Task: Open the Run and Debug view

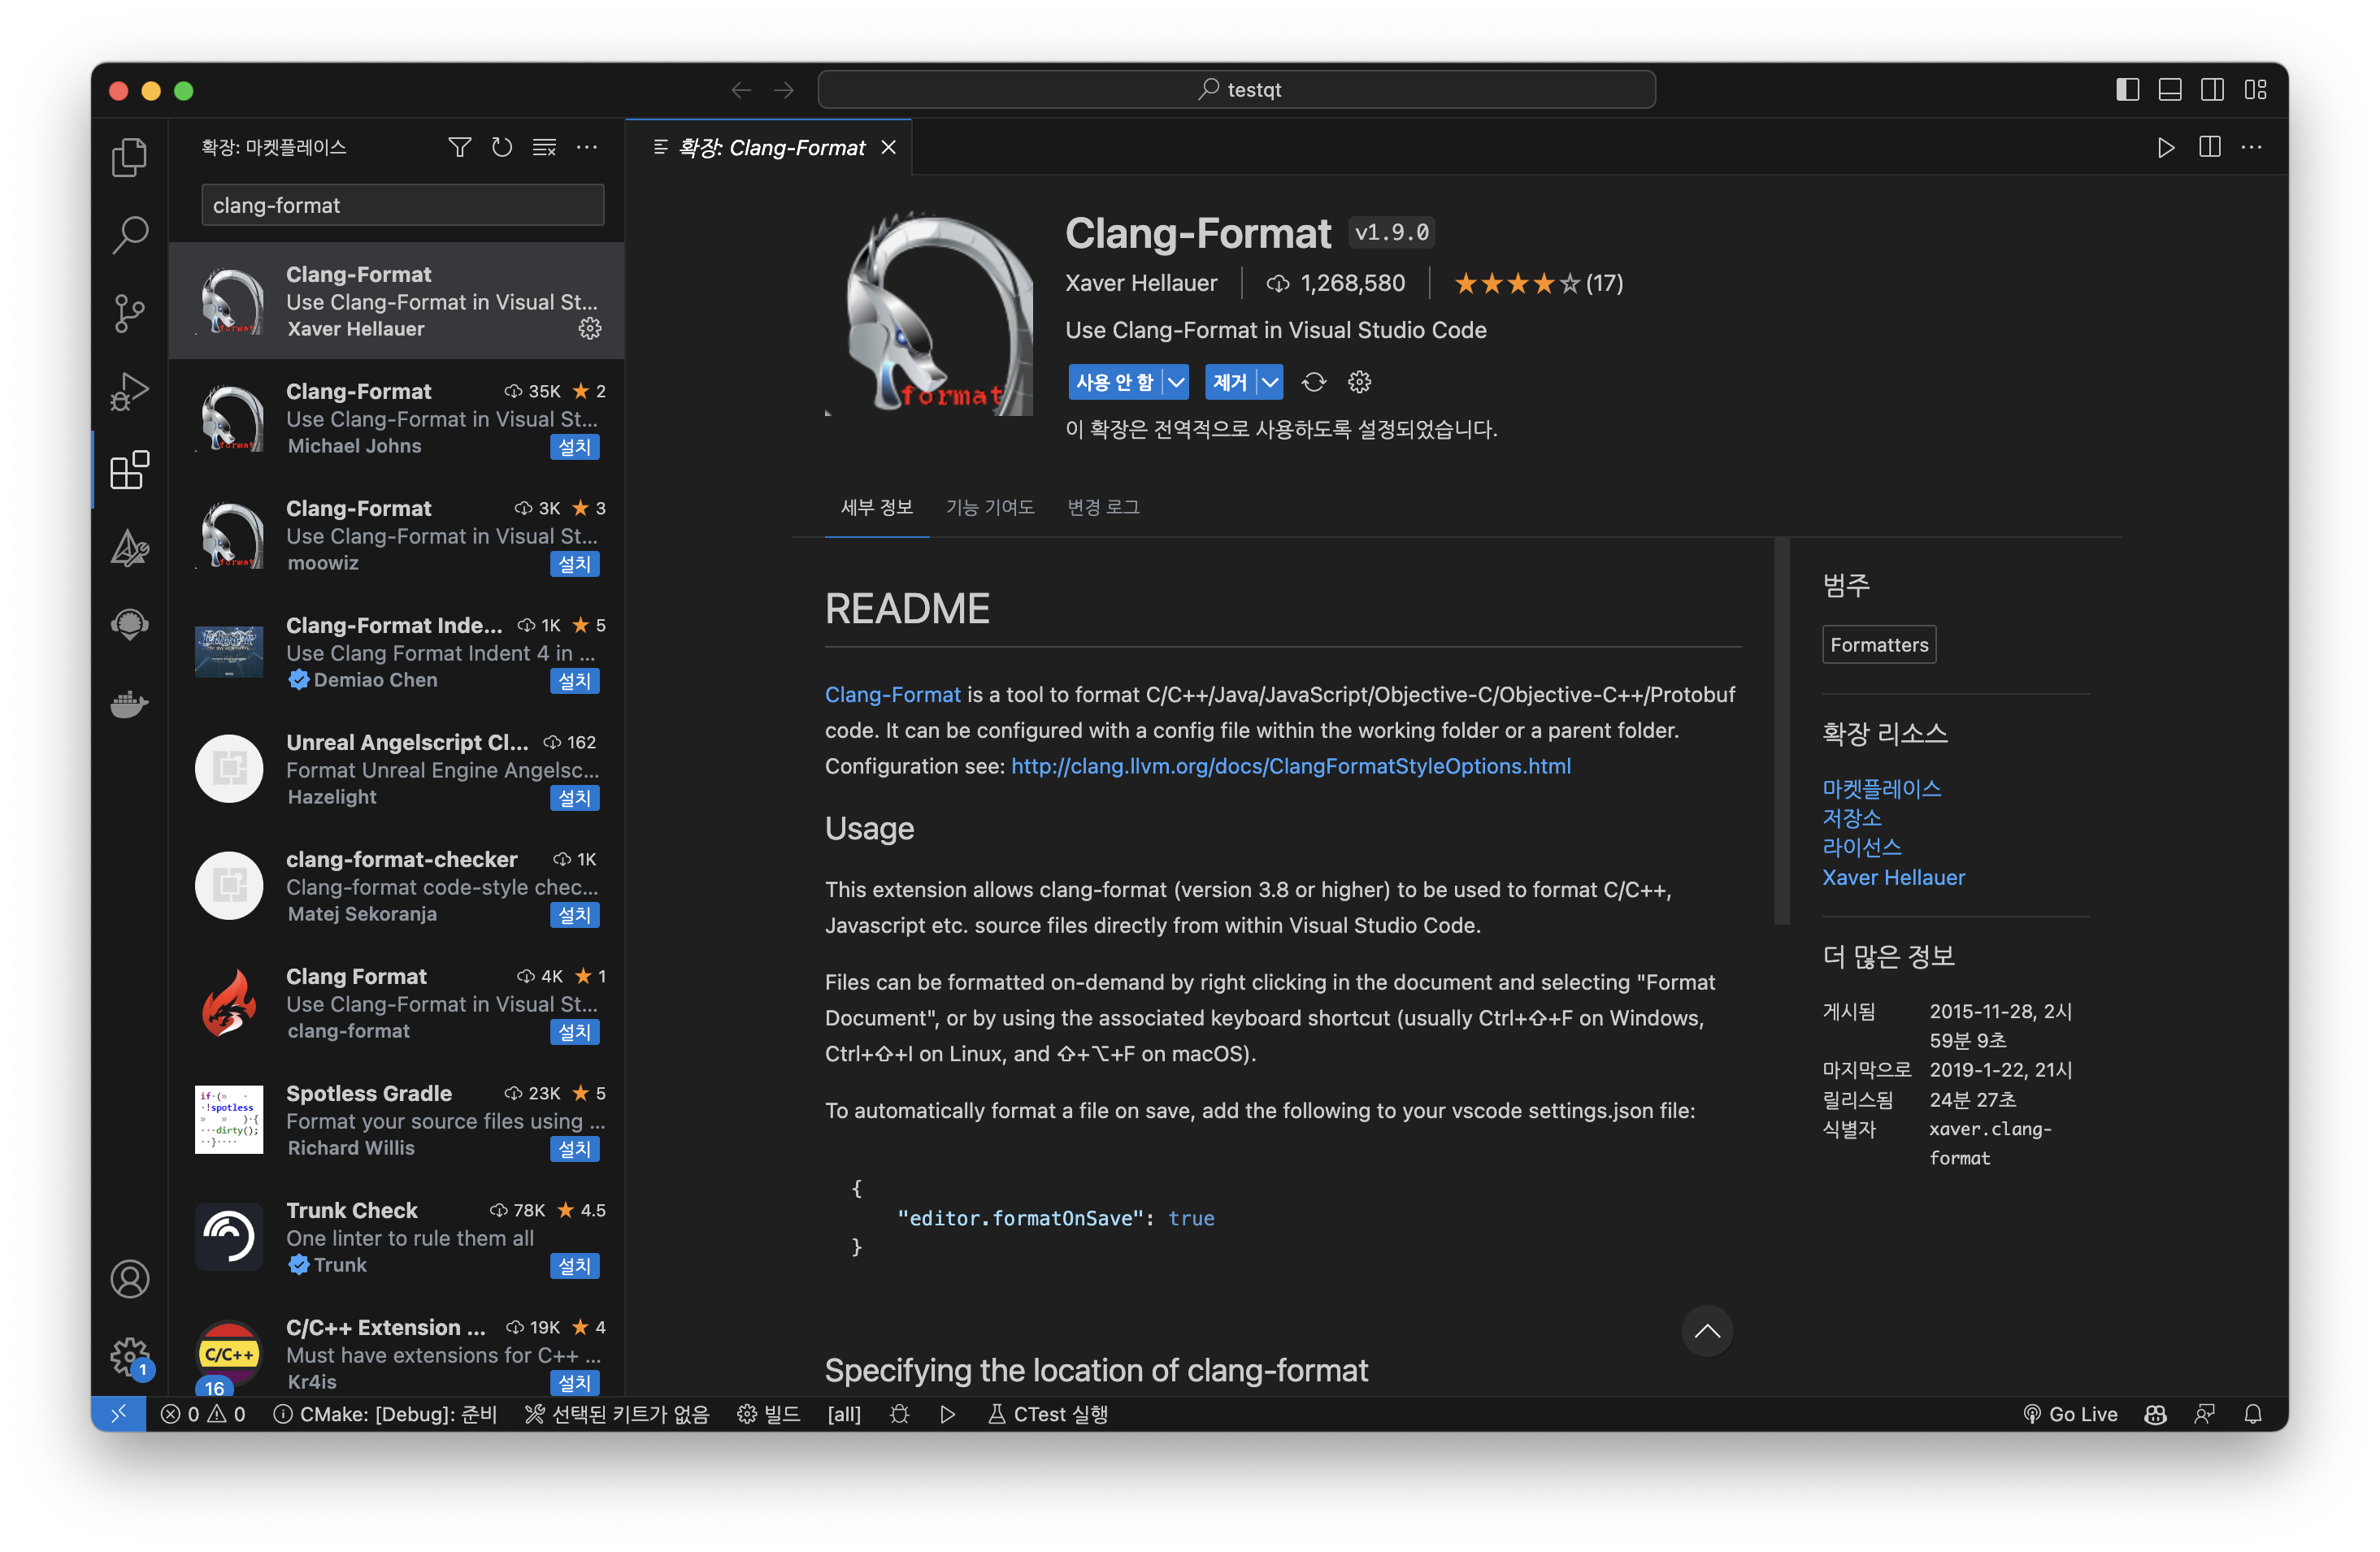Action: tap(129, 390)
